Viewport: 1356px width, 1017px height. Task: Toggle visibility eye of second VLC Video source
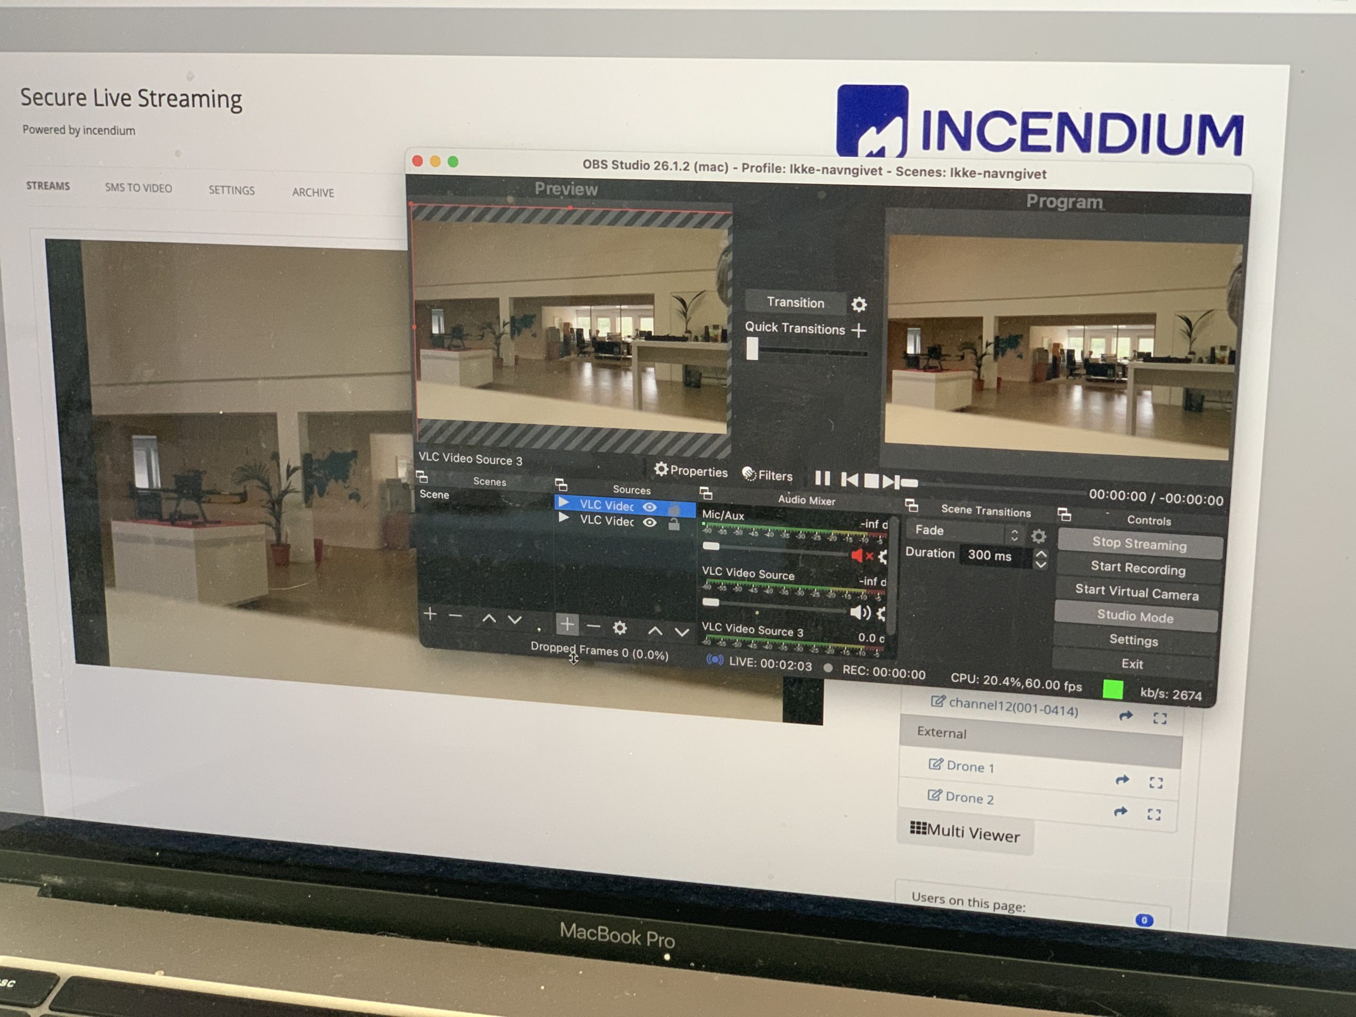point(649,522)
